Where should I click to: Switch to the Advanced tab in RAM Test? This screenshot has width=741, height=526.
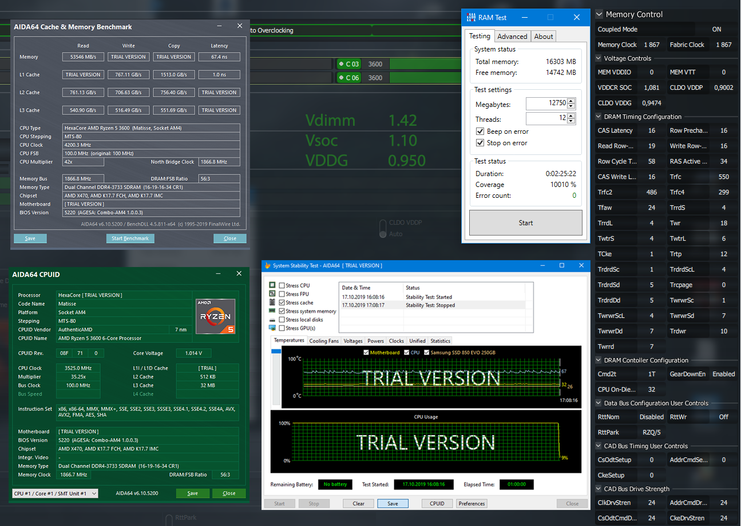pos(512,36)
